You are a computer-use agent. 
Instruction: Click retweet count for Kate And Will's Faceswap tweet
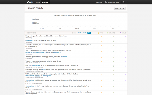[113, 51]
